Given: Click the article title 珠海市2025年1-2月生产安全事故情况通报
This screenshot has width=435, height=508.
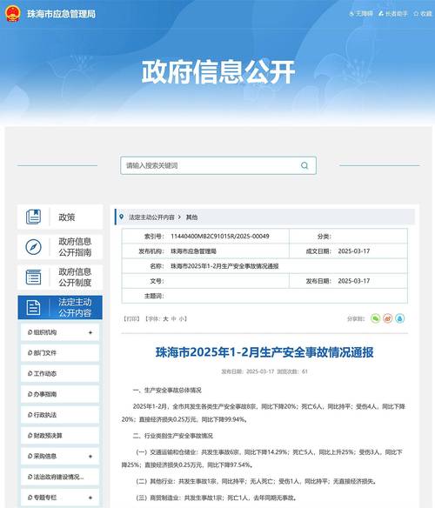Looking at the screenshot, I should coord(264,352).
